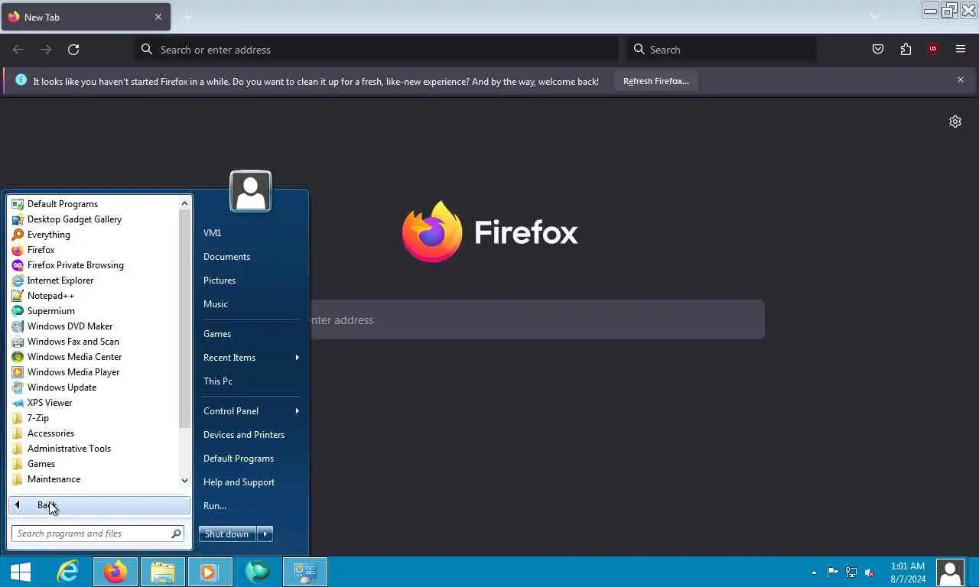Dismiss the refresh notification bar

961,79
